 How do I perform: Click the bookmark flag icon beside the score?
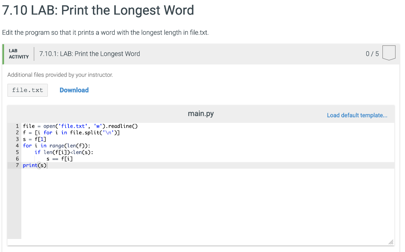[x=388, y=52]
